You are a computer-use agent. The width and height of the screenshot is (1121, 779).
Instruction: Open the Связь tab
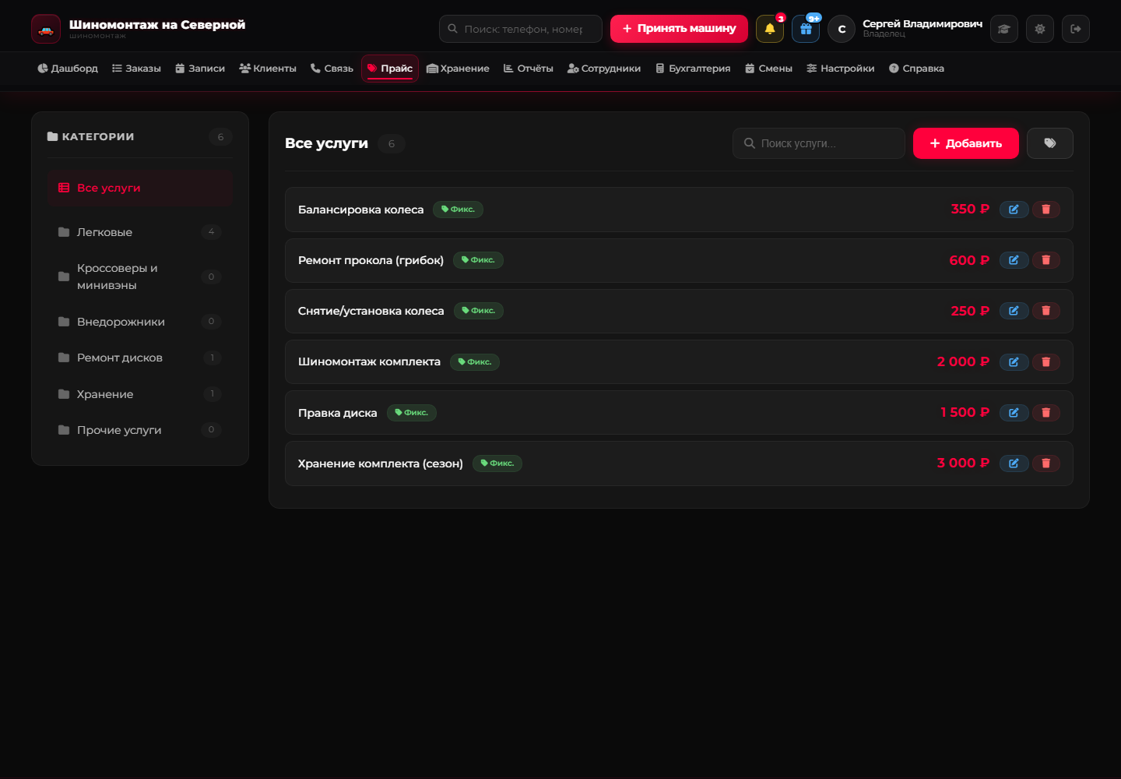pyautogui.click(x=332, y=69)
